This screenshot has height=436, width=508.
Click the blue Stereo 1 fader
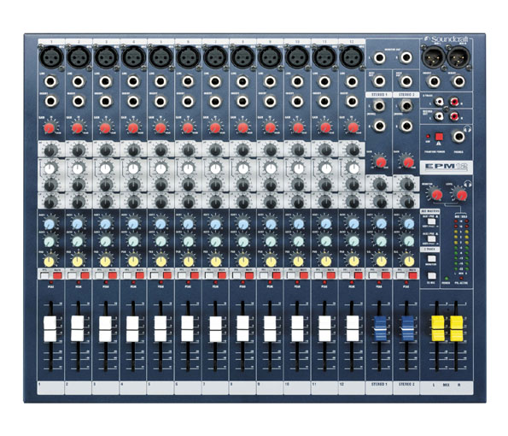click(380, 328)
